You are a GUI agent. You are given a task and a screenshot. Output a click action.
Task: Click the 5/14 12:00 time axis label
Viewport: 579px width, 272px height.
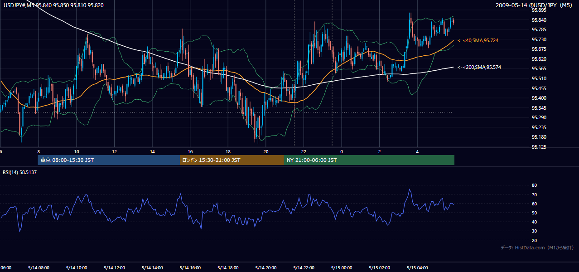(114, 267)
